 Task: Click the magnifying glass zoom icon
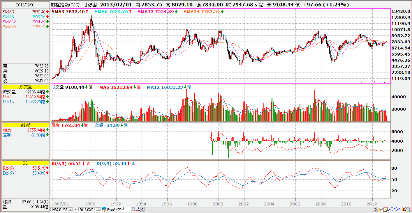click(409, 209)
